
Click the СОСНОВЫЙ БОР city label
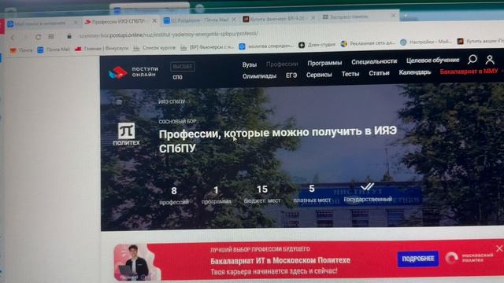pyautogui.click(x=177, y=121)
